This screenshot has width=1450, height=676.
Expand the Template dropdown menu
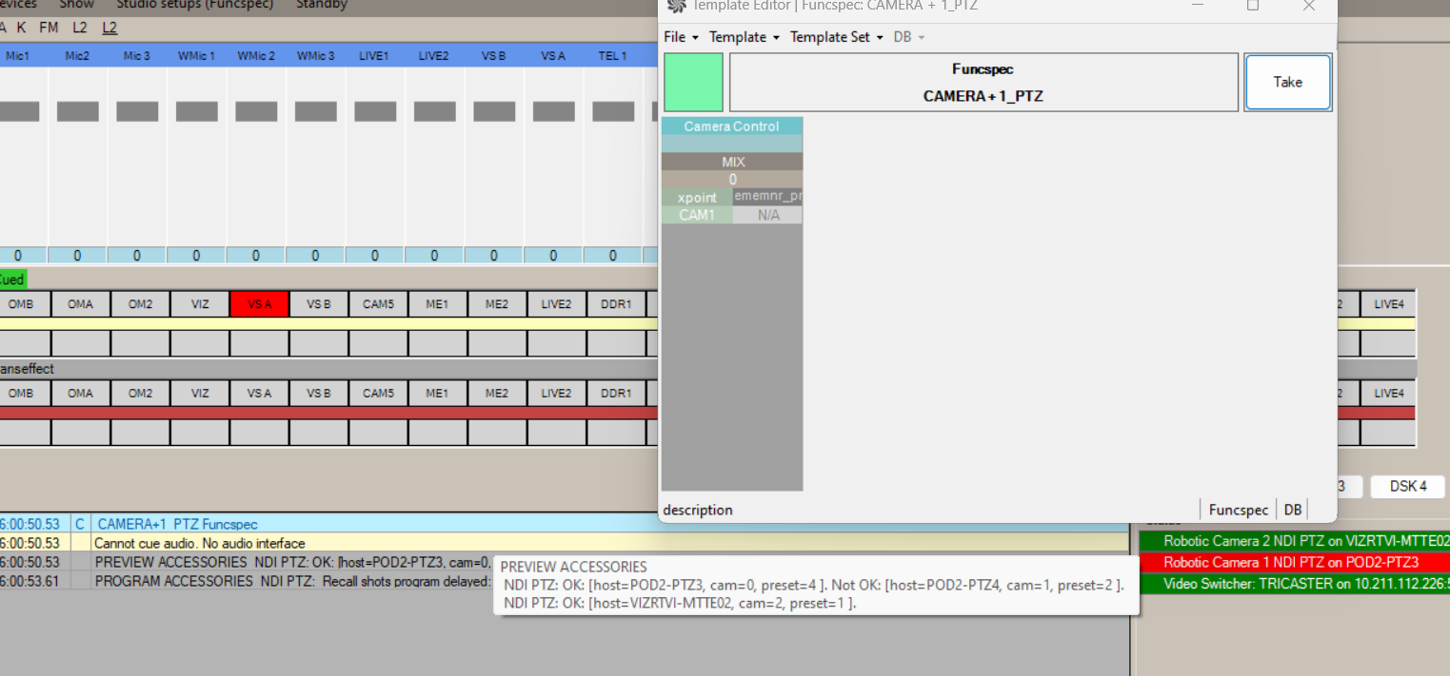click(x=744, y=37)
